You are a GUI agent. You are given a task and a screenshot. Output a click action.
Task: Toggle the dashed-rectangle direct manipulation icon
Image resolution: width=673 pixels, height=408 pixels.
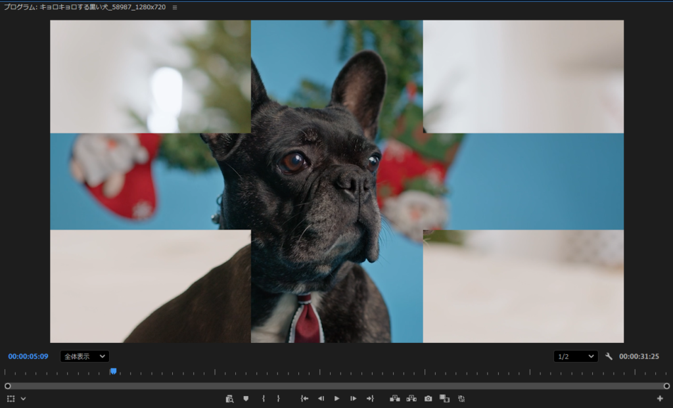click(x=11, y=399)
